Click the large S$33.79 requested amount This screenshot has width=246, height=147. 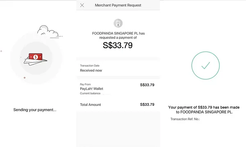(x=118, y=45)
